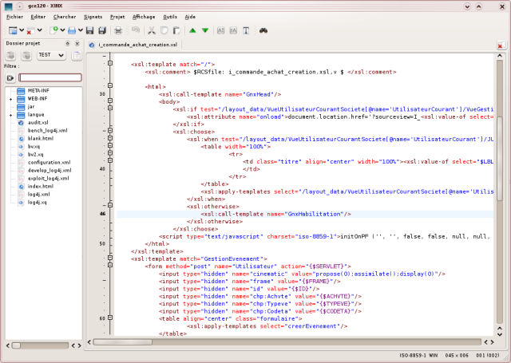Copy selection with the copy icon
Image resolution: width=511 pixels, height=363 pixels.
(164, 30)
